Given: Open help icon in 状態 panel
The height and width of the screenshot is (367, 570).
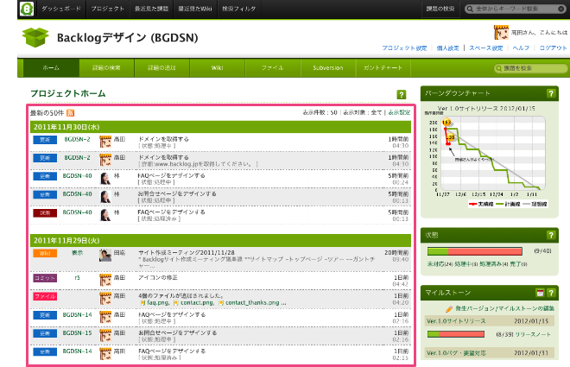Looking at the screenshot, I should (x=551, y=235).
